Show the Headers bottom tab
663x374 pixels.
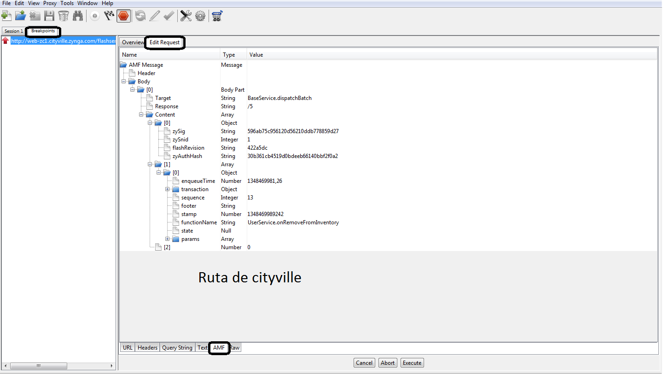click(x=147, y=348)
